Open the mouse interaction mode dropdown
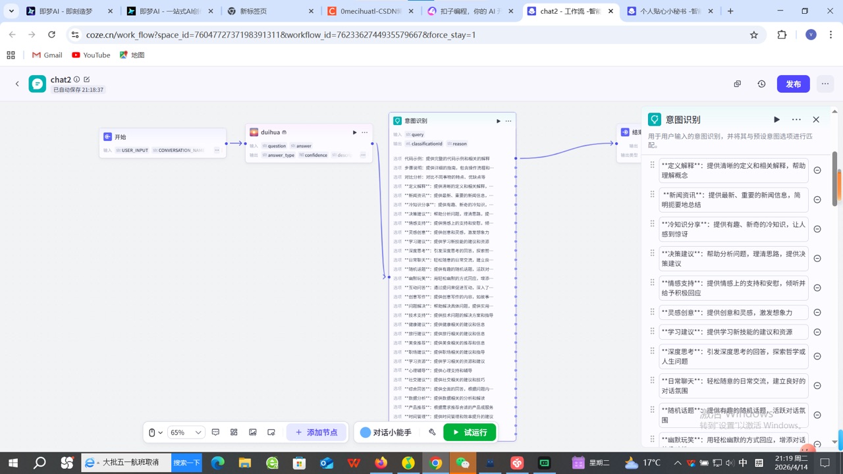The width and height of the screenshot is (843, 474). (x=155, y=433)
